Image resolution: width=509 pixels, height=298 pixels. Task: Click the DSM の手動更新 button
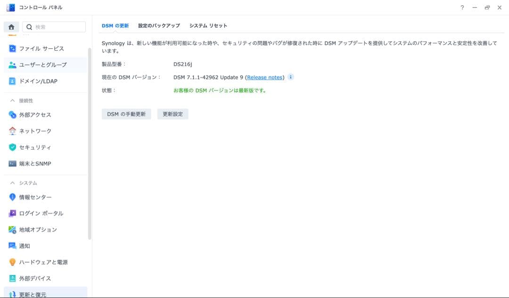(126, 114)
